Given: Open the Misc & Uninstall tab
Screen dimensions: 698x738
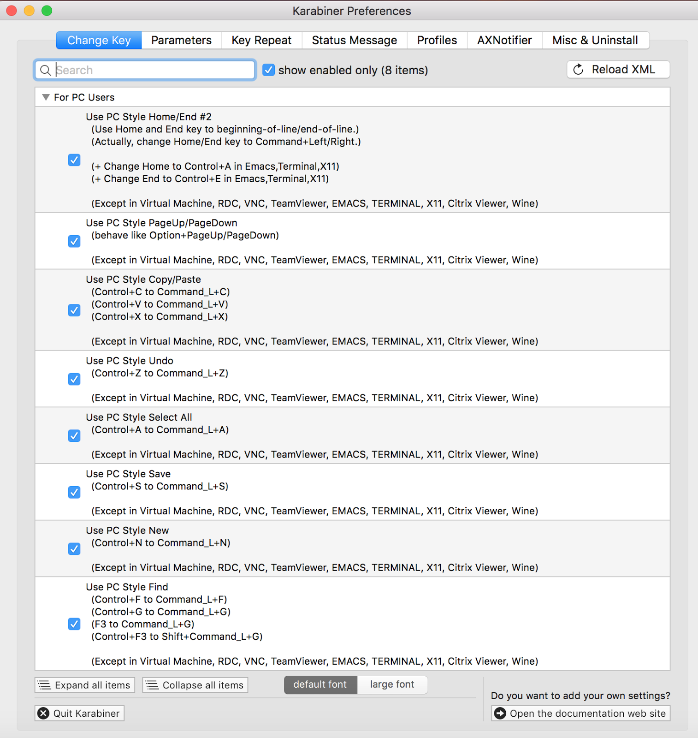Looking at the screenshot, I should click(x=595, y=40).
